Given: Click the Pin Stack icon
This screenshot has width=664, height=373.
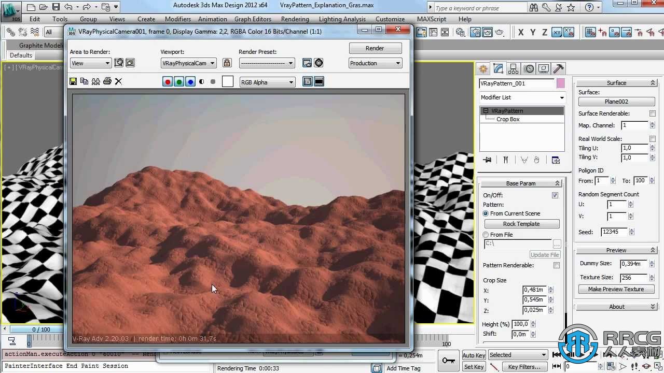Looking at the screenshot, I should click(487, 160).
